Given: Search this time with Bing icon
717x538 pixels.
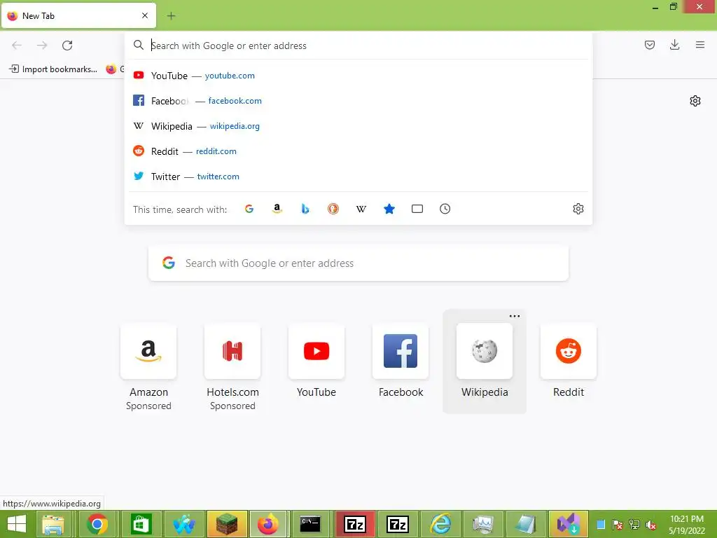Looking at the screenshot, I should (x=305, y=209).
